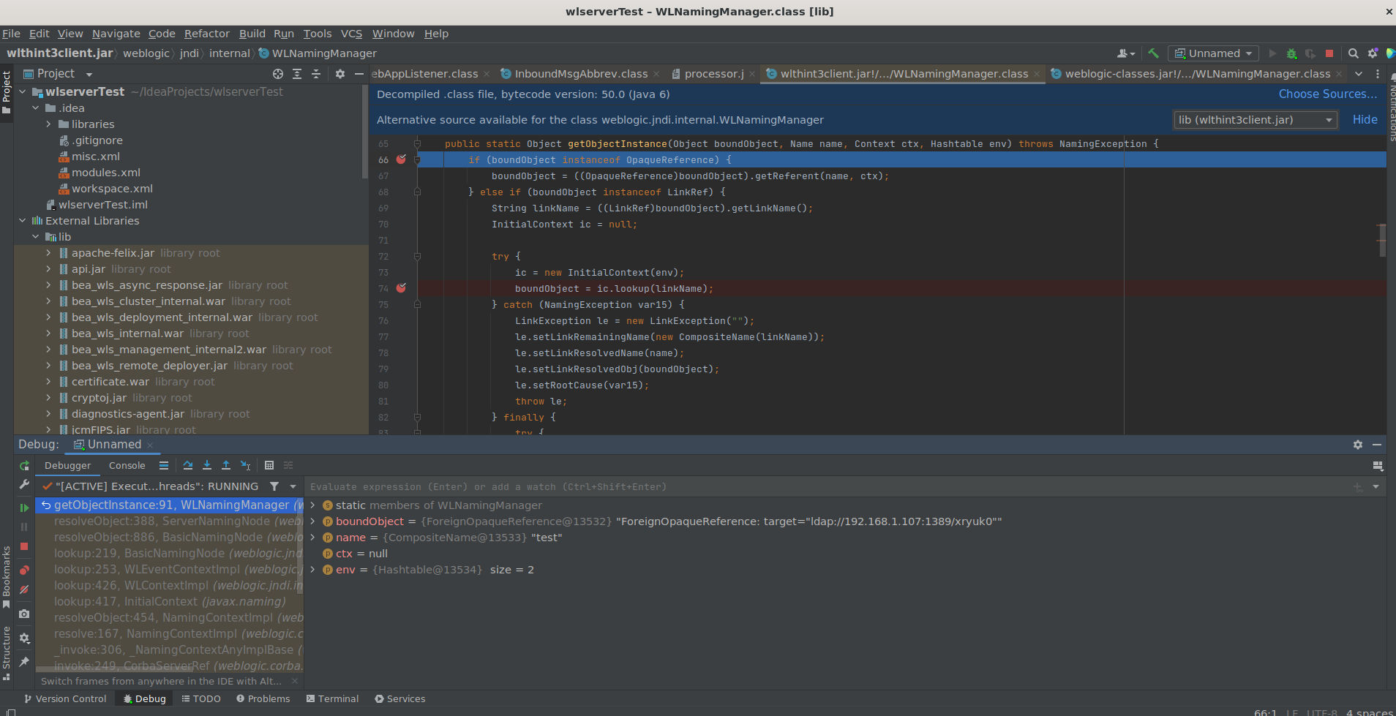Click the thread dump camera icon
1396x716 pixels.
[x=24, y=614]
